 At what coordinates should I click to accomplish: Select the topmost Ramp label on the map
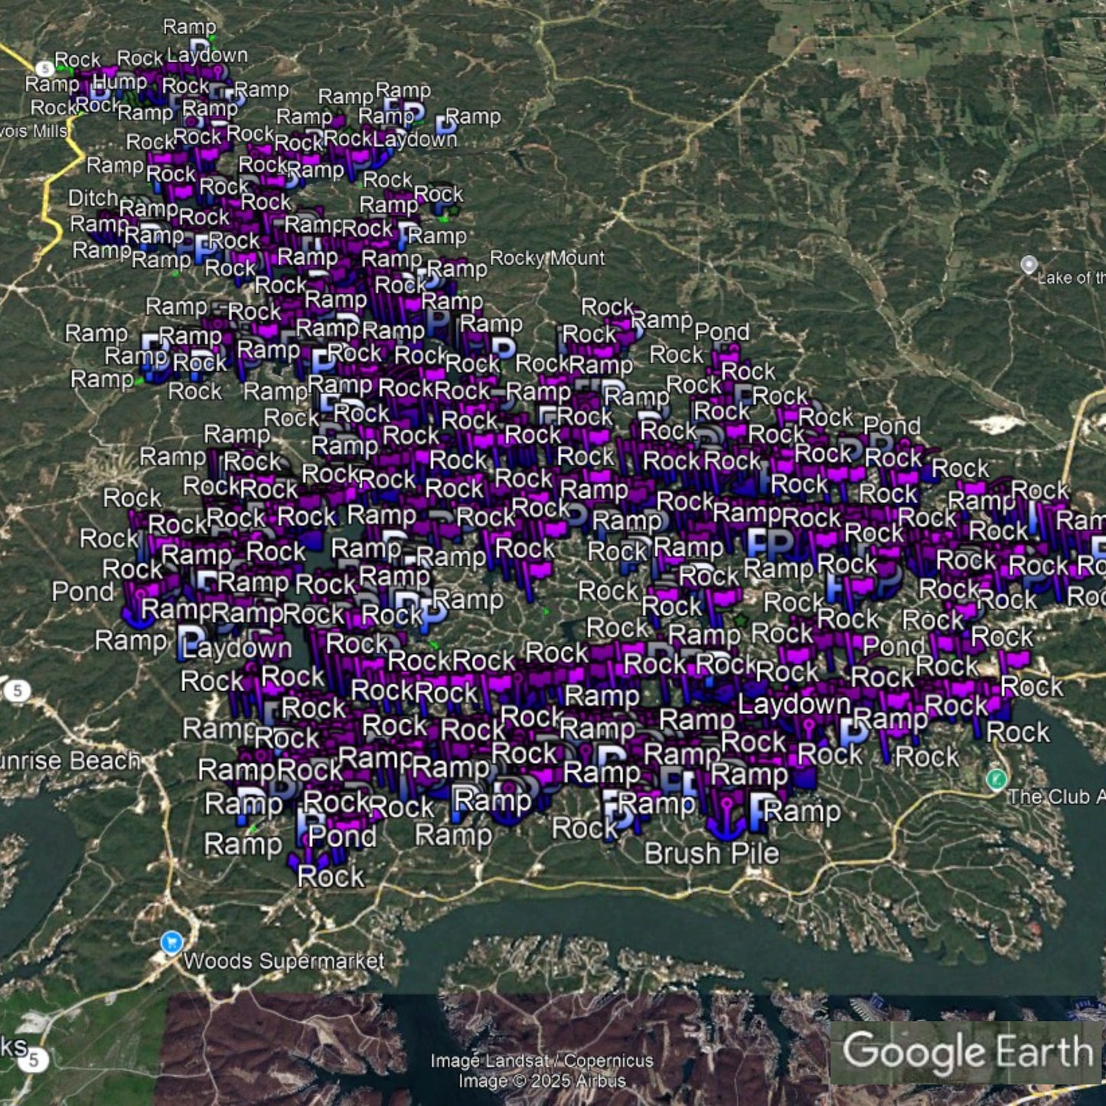pos(189,27)
